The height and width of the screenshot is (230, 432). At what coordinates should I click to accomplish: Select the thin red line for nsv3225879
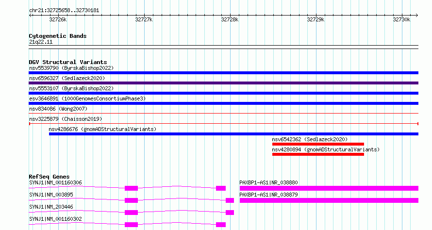coord(223,124)
